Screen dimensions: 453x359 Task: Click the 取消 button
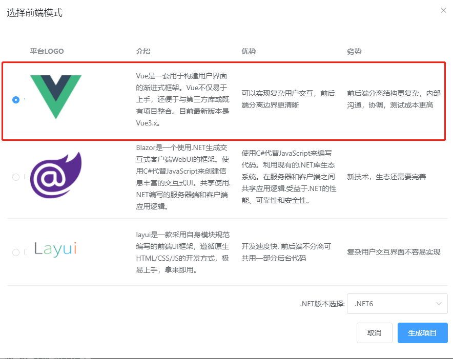(x=374, y=332)
